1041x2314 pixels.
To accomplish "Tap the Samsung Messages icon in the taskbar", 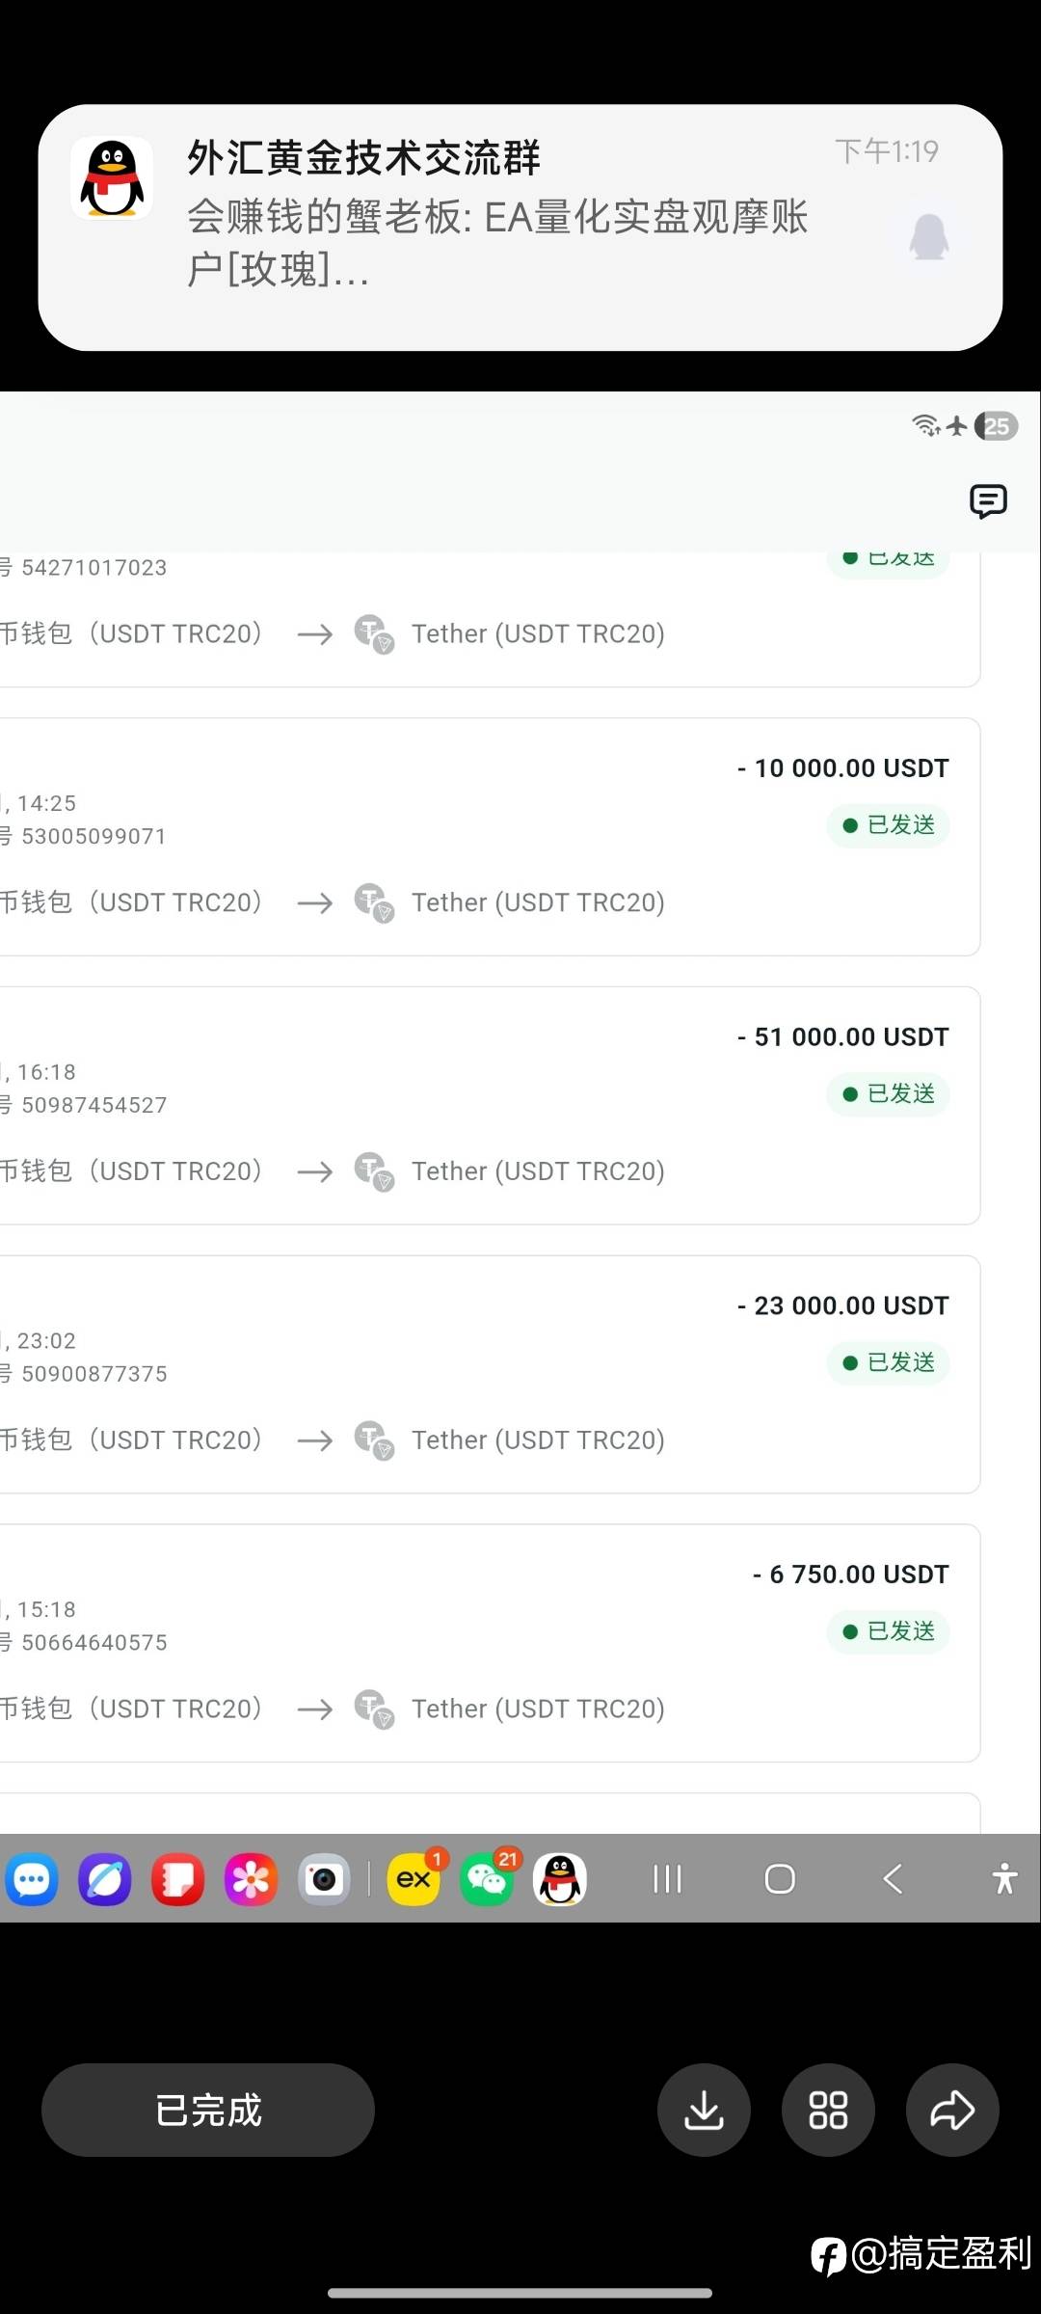I will (x=32, y=1879).
